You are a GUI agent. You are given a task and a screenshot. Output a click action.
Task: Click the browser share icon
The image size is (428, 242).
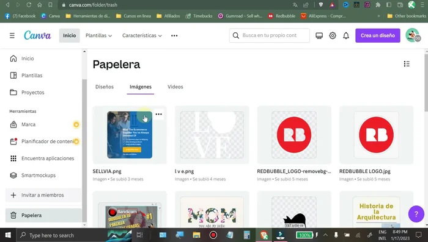tap(306, 5)
